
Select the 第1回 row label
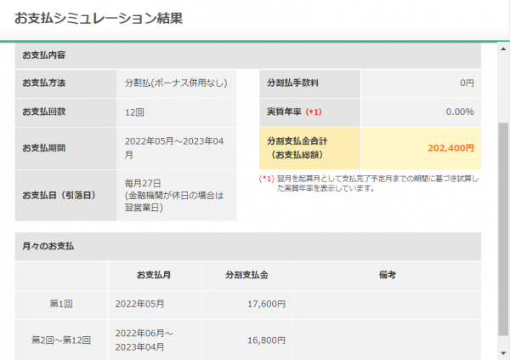tap(61, 304)
